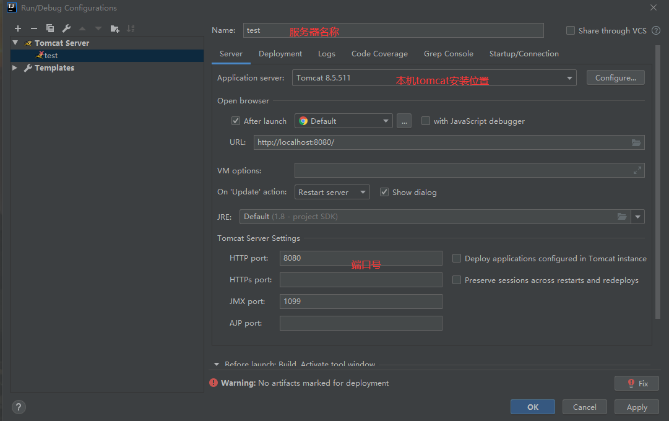Open help for Share through VCS
The width and height of the screenshot is (669, 421).
(x=656, y=30)
